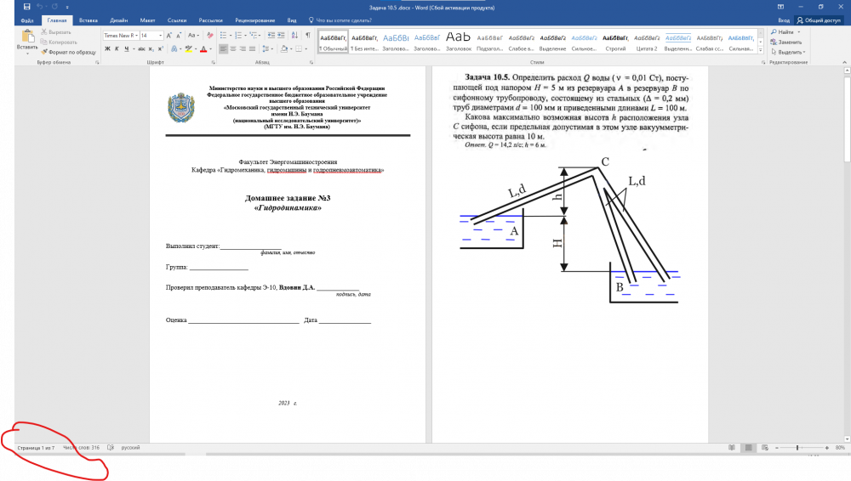Viewport: 851px width, 481px height.
Task: Expand the font size 14 dropdown
Action: (x=160, y=36)
